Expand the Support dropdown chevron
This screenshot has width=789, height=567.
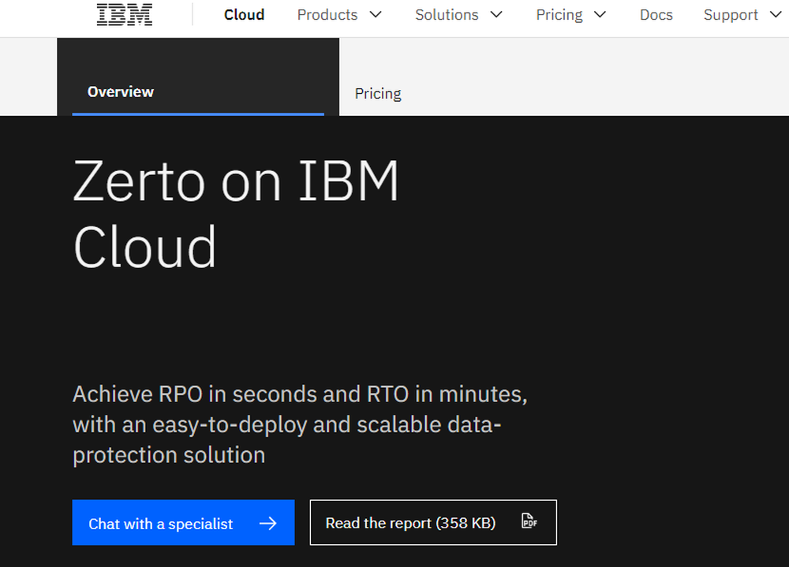[x=776, y=15]
